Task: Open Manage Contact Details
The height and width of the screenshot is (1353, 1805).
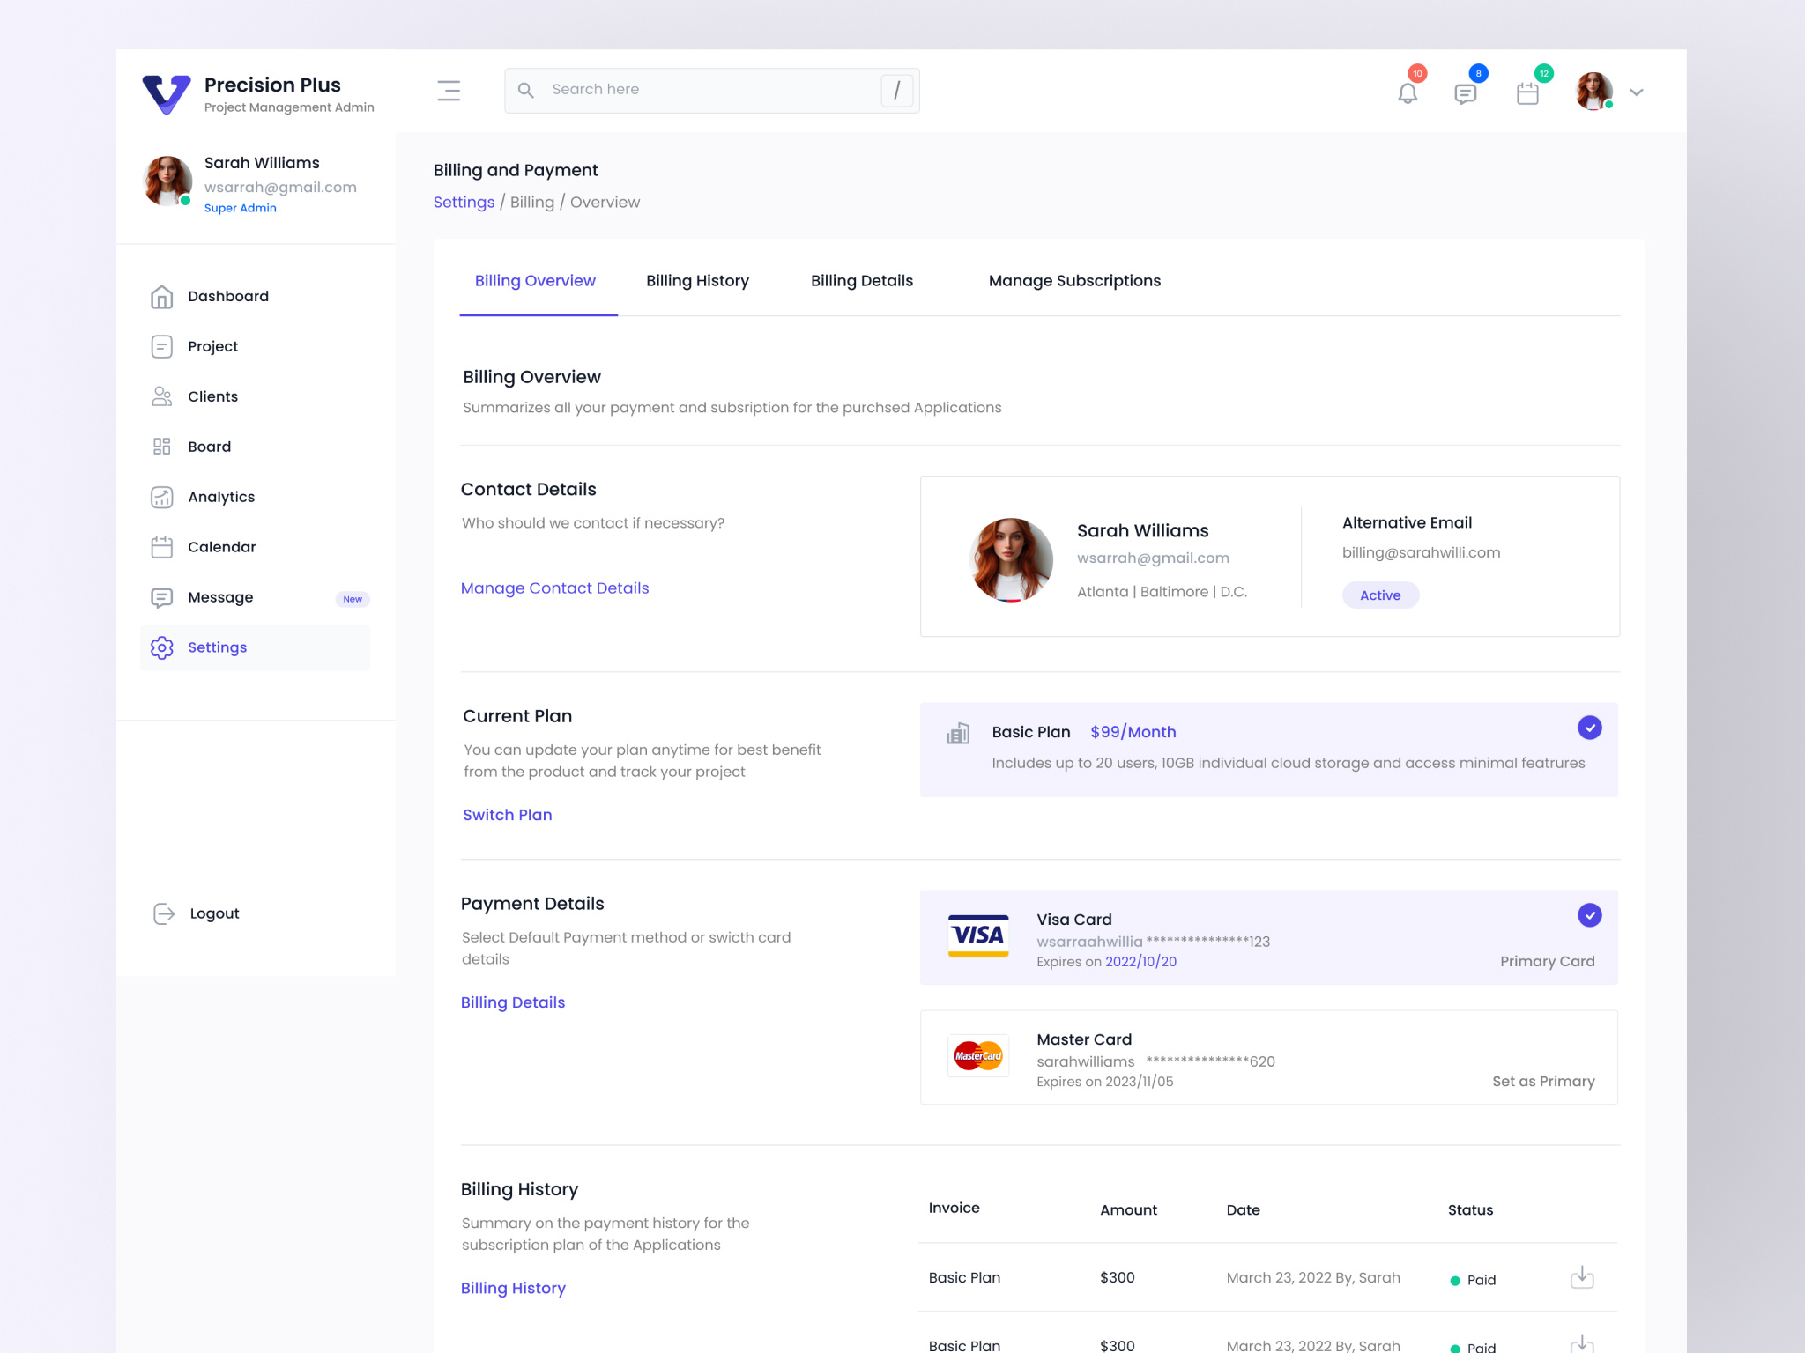Action: tap(554, 588)
